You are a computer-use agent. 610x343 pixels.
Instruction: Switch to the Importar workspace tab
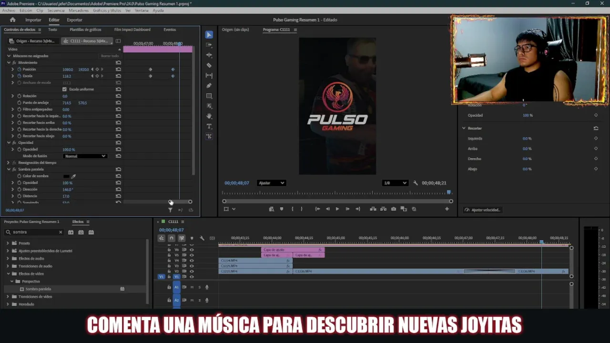33,20
